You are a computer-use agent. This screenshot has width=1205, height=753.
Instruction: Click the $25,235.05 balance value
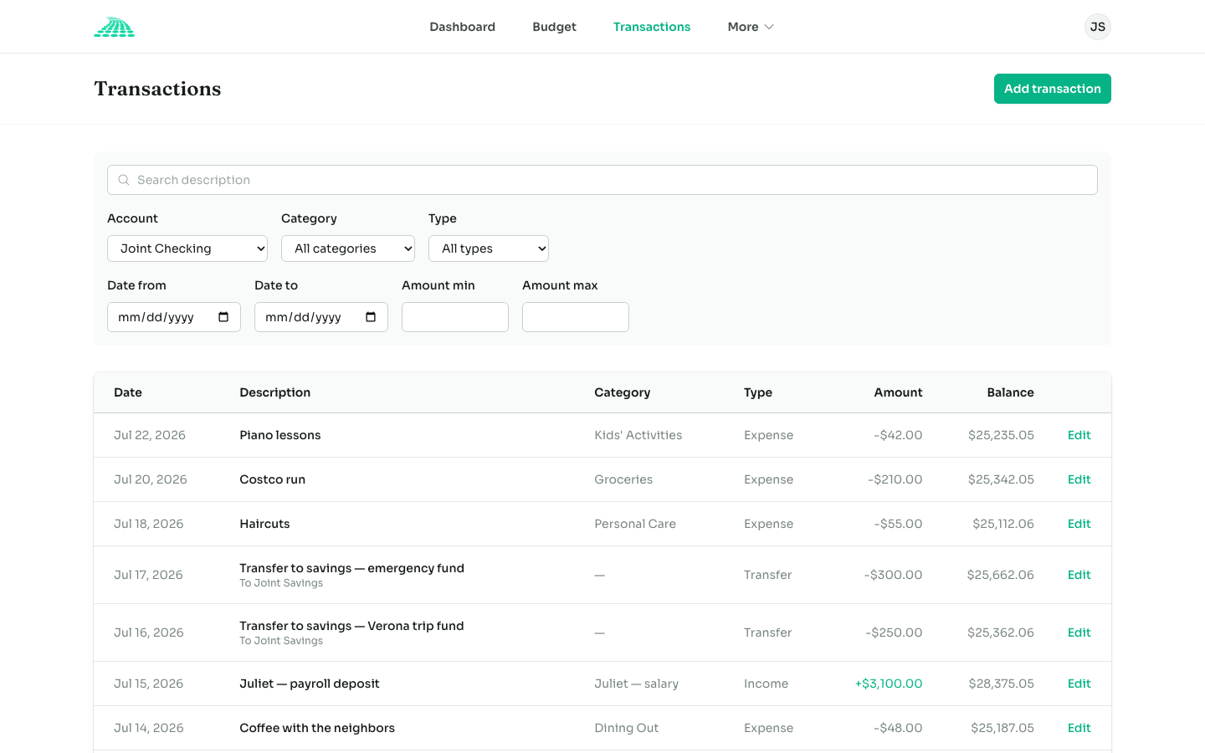coord(1001,435)
